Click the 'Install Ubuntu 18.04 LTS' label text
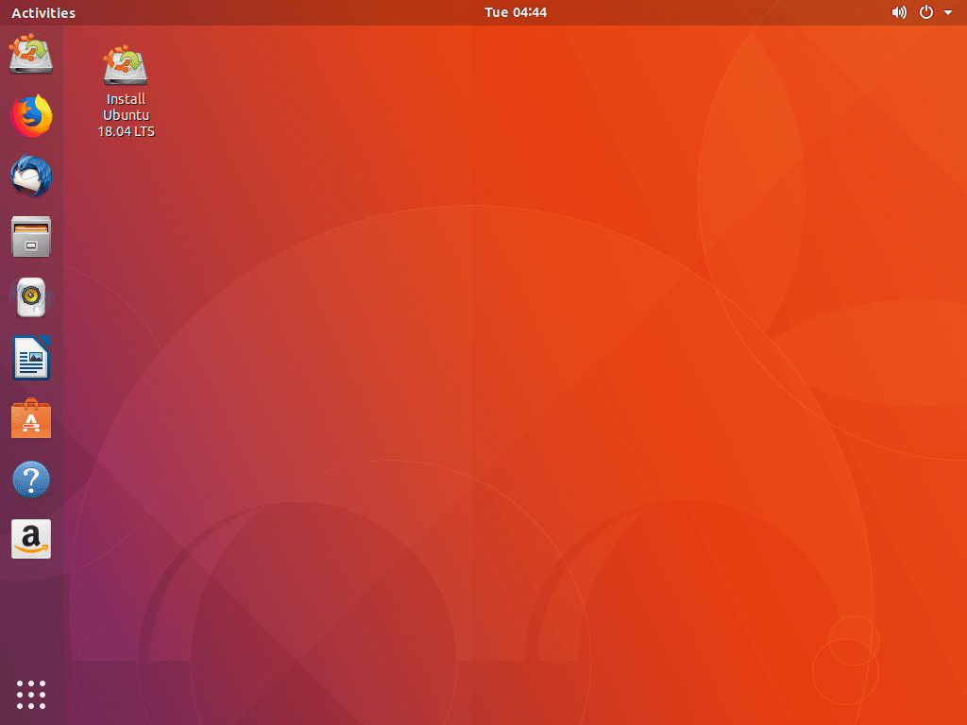Image resolution: width=967 pixels, height=725 pixels. click(x=126, y=115)
